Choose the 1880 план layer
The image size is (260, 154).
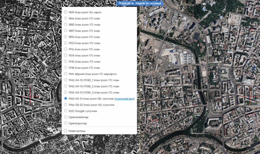click(x=66, y=25)
